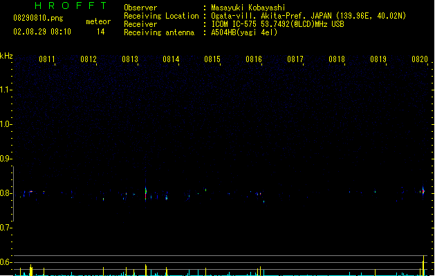Click the meteor label

point(98,21)
